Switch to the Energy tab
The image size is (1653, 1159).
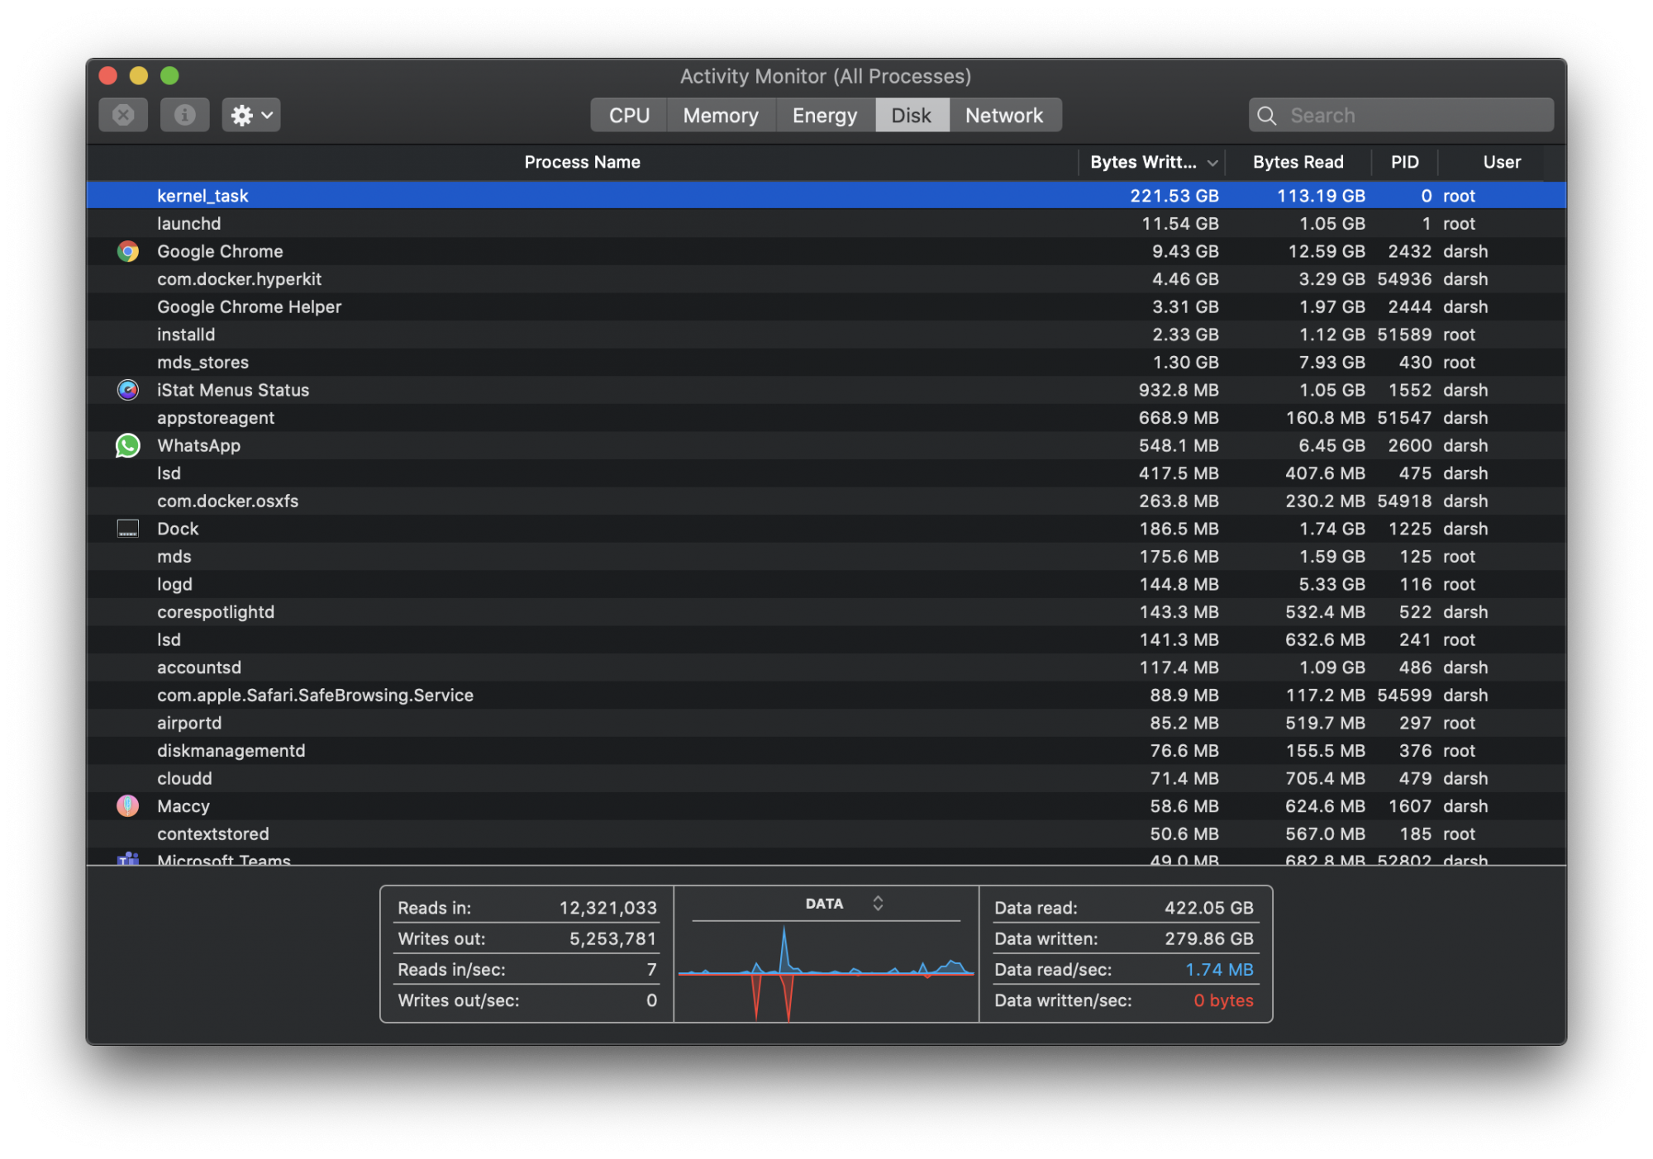point(825,115)
